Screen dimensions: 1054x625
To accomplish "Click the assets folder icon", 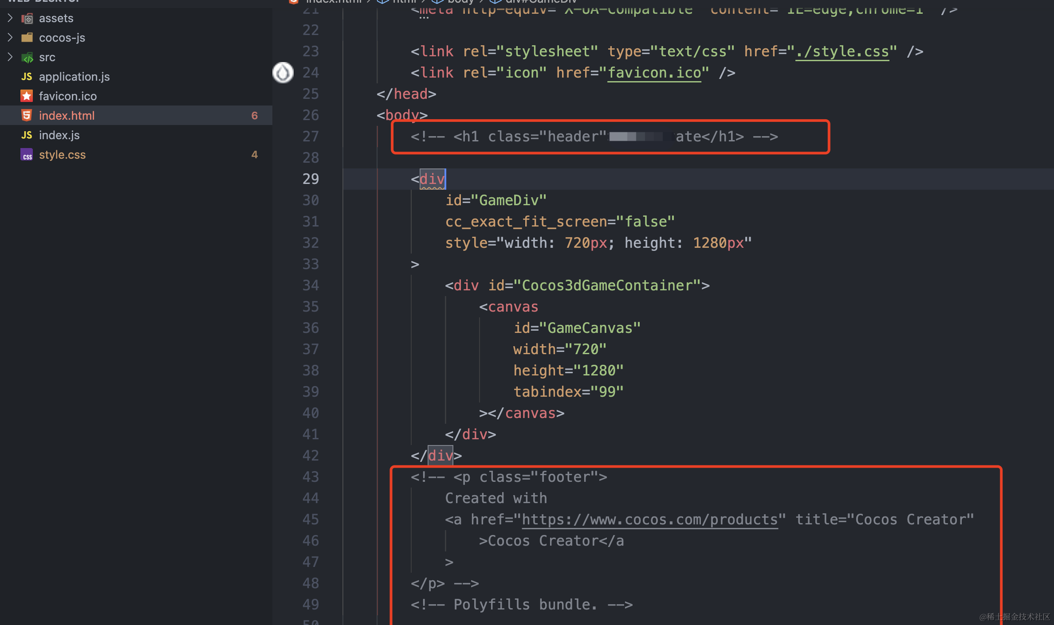I will point(27,18).
